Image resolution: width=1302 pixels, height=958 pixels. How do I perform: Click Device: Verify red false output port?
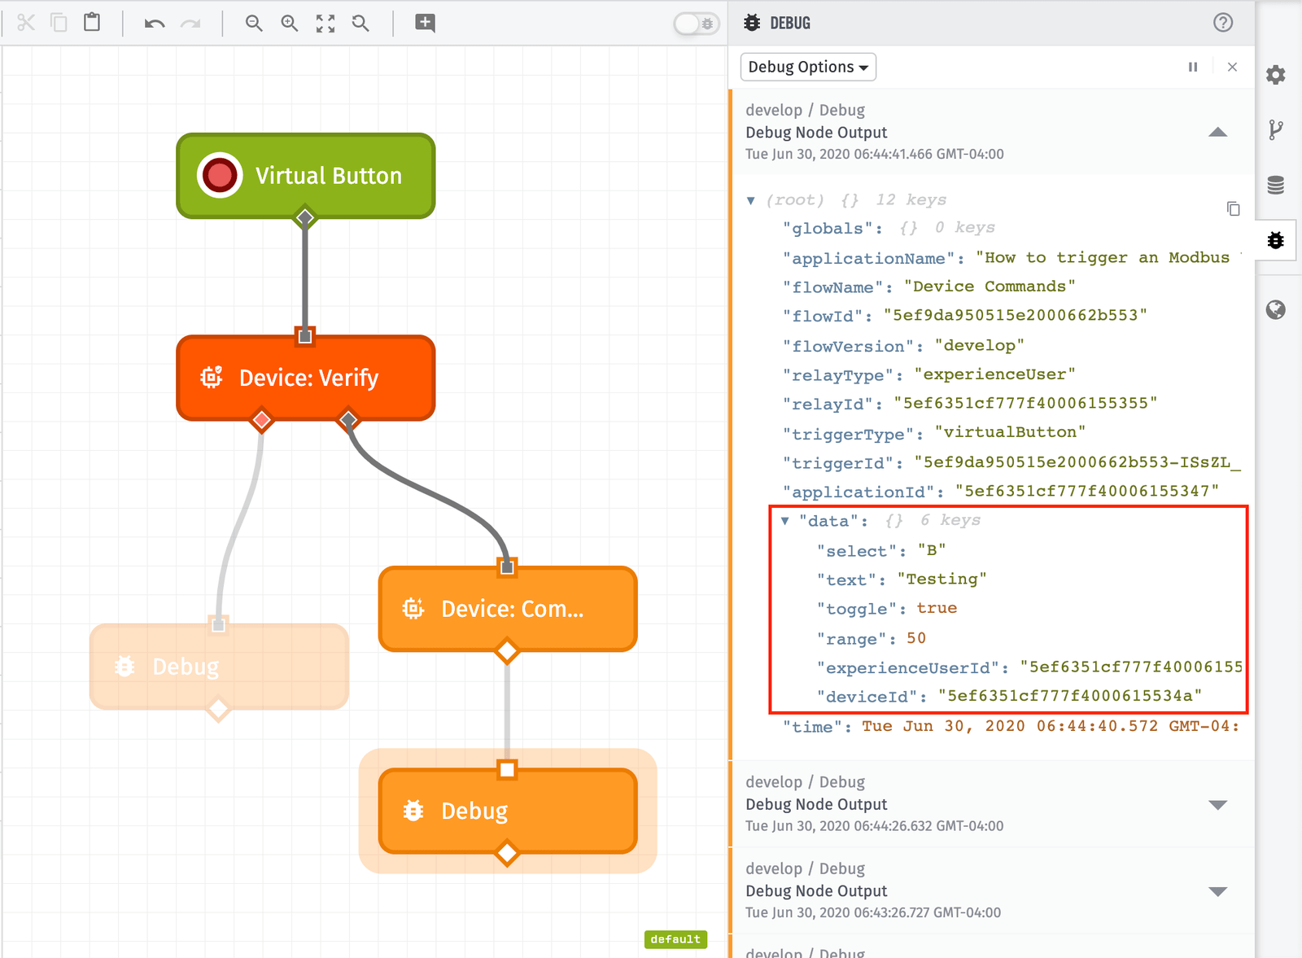coord(261,420)
